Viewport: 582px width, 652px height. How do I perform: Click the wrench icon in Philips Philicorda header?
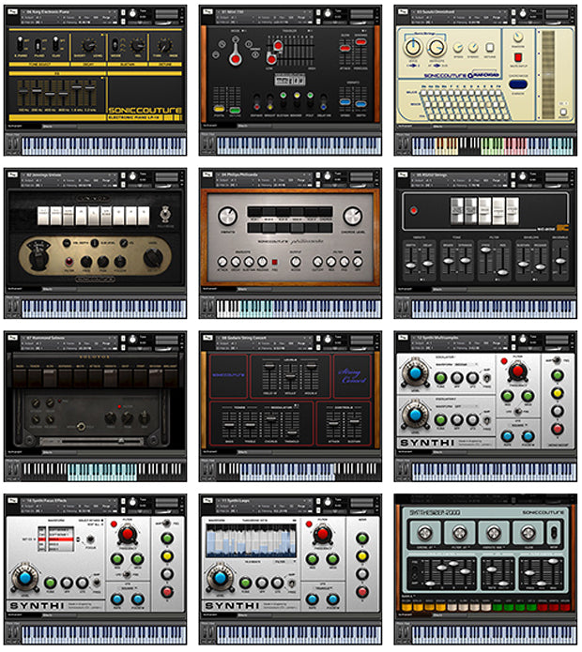208,174
